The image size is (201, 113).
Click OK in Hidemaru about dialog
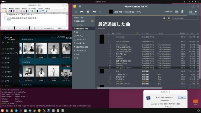click(x=182, y=97)
